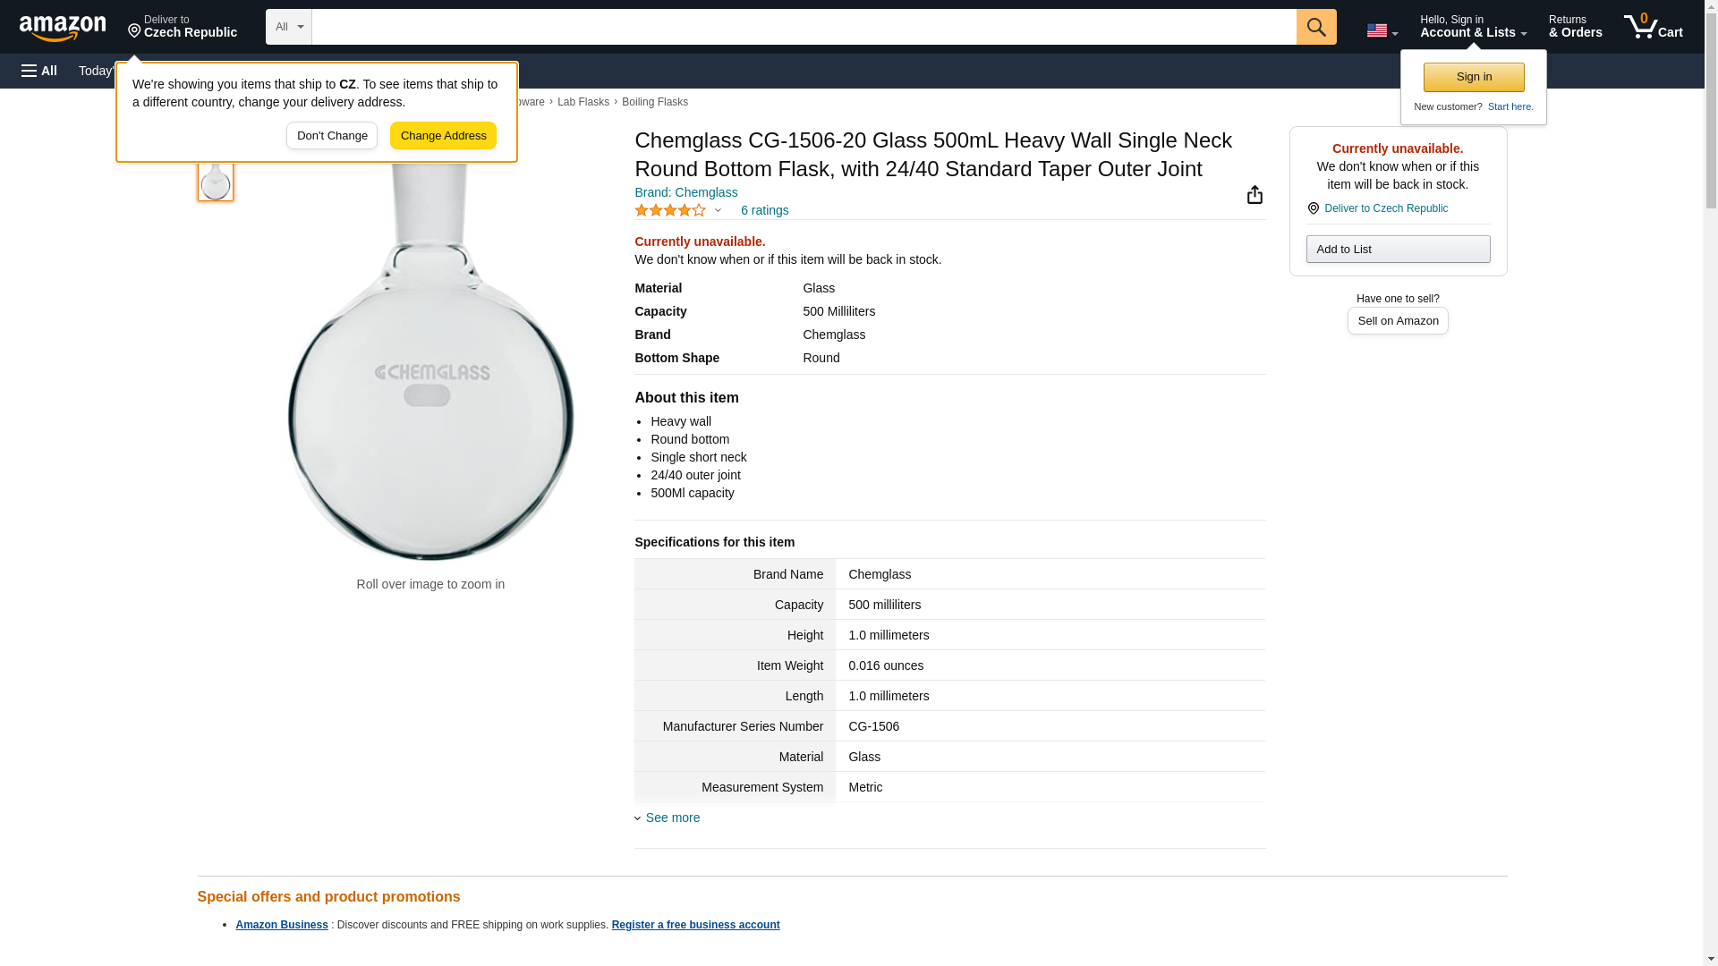Screen dimensions: 1718x966
Task: Click the Change Address button
Action: [x=443, y=136]
